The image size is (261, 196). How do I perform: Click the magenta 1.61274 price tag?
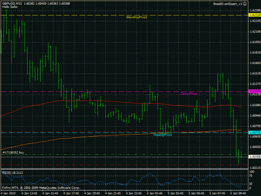(255, 91)
